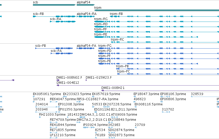Click the EP01308.3prime EST label
This screenshot has width=219, height=139.
point(71,104)
